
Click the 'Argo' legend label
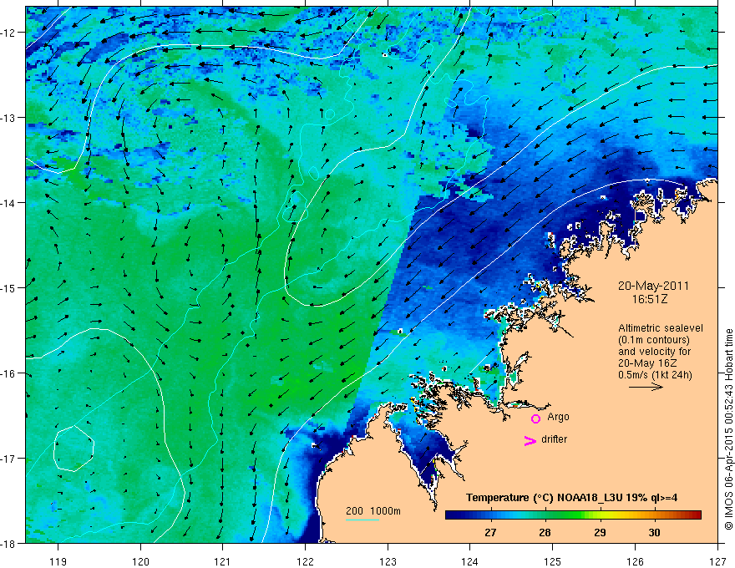point(558,417)
